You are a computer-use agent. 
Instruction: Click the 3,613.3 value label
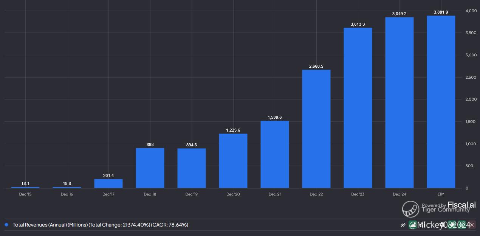[358, 24]
